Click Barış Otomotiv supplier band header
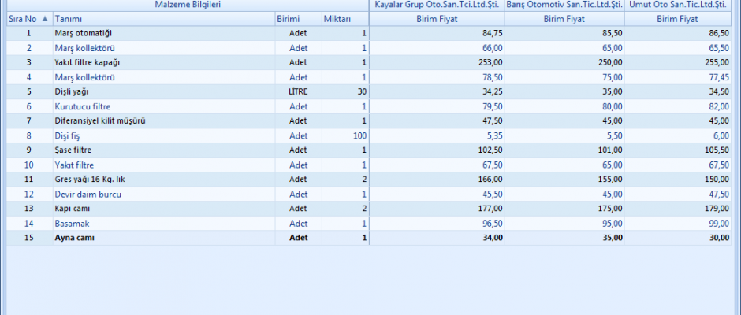Viewport: 741px width, 315px height. click(x=564, y=5)
